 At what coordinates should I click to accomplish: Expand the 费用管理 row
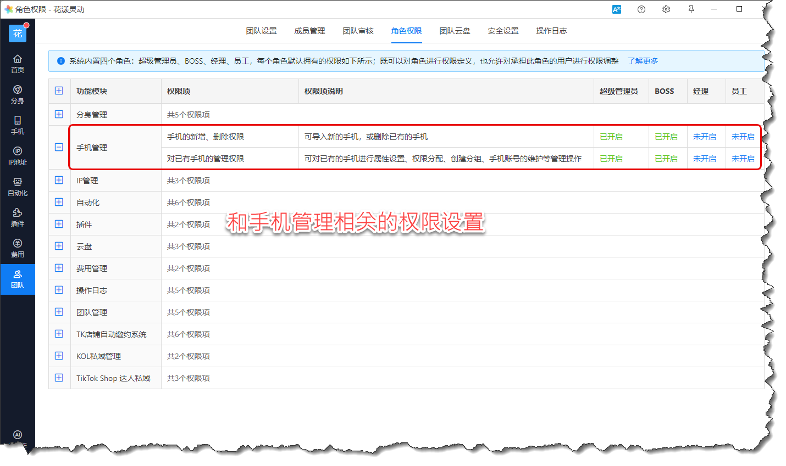pos(59,268)
